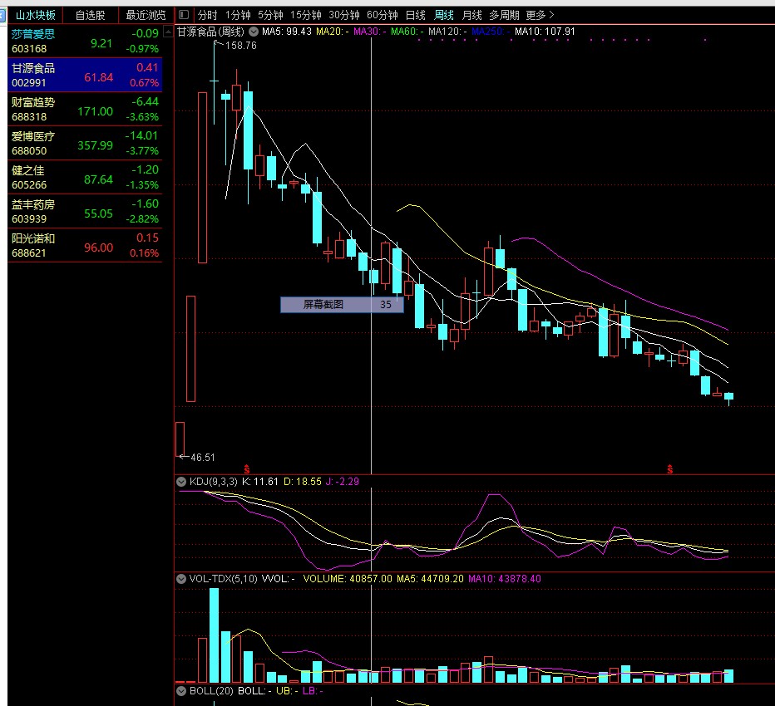Viewport: 775px width, 706px height.
Task: Toggle the chart layout square icon
Action: coord(184,15)
